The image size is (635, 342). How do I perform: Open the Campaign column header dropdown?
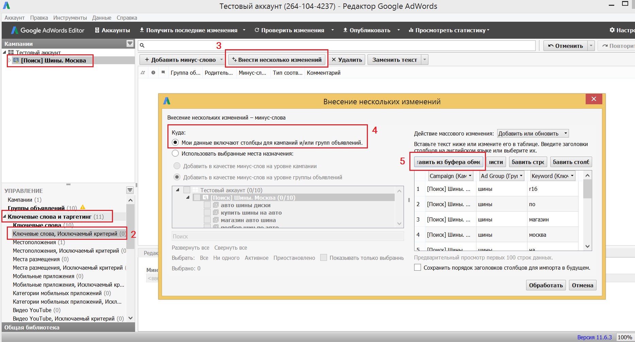coord(451,176)
